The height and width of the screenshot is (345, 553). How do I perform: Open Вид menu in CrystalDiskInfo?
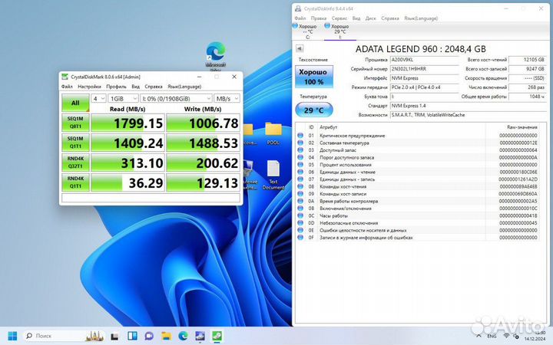click(x=356, y=18)
